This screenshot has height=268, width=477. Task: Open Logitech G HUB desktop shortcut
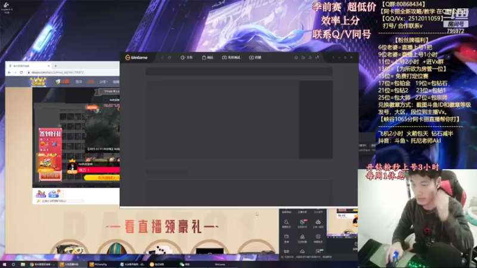pos(7,7)
